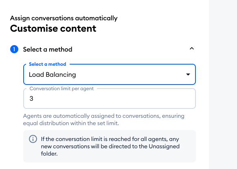Open the Select a method combo box
This screenshot has width=237, height=169.
[110, 74]
